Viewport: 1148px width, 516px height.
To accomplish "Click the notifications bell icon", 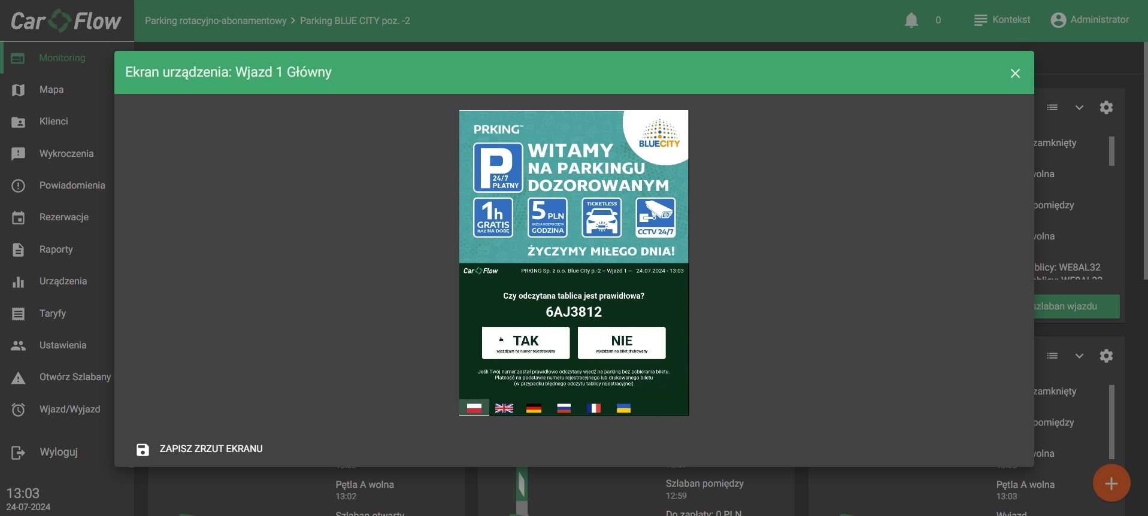I will coord(911,20).
